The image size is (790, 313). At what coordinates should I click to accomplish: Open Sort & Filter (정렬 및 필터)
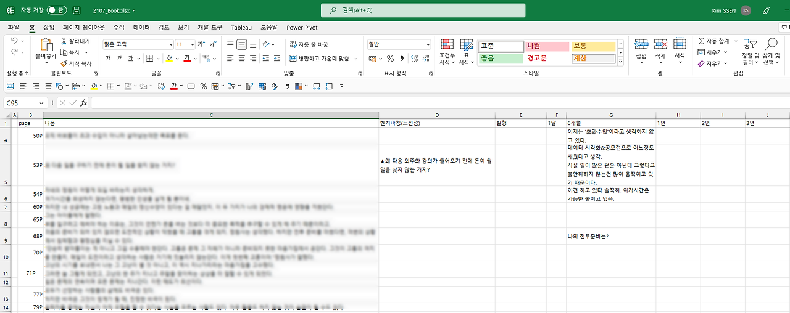[x=750, y=53]
